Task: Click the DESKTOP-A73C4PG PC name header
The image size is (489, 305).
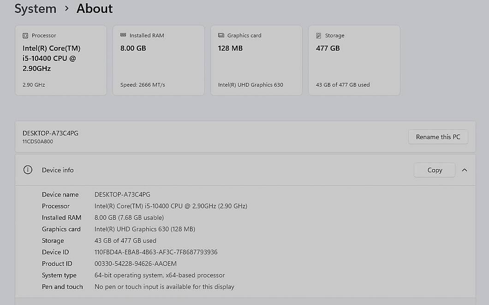Action: 50,133
